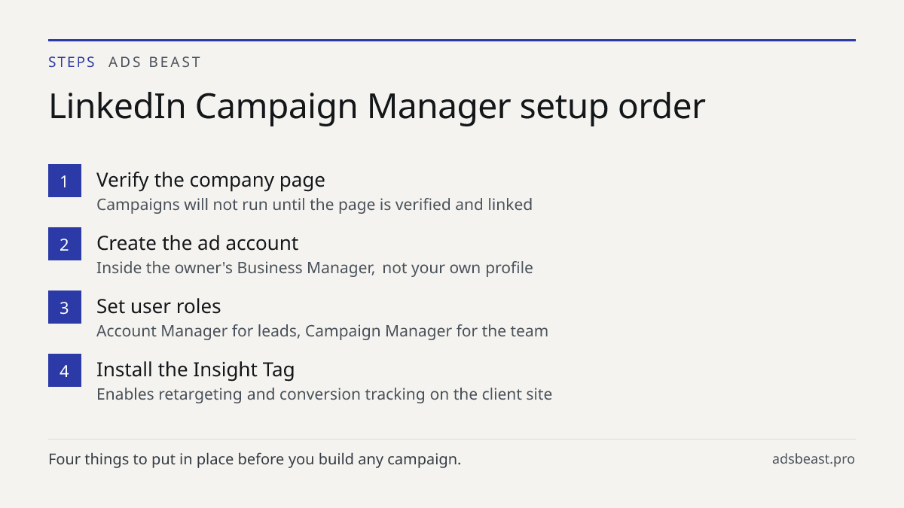
Task: Click the step 2 number badge
Action: pos(65,244)
